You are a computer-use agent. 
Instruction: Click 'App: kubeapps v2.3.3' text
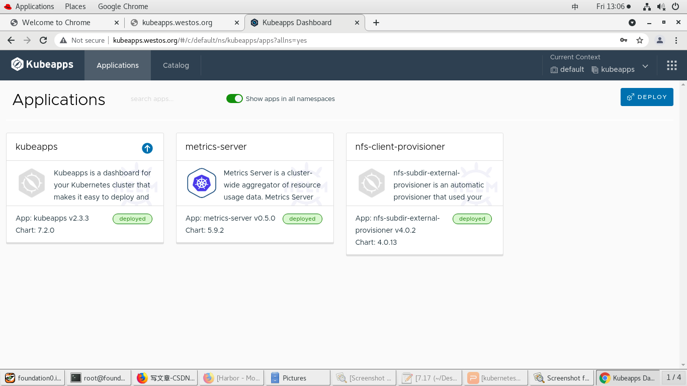coord(52,218)
